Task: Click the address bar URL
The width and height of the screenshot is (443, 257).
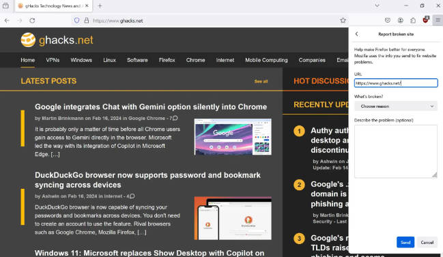Action: (118, 20)
